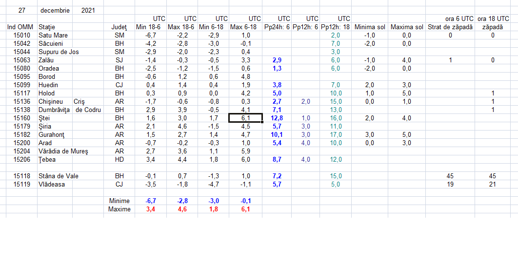Screen dimensions: 518x263
Task: Select Vlădeasa snow depth 19
Action: coord(450,185)
